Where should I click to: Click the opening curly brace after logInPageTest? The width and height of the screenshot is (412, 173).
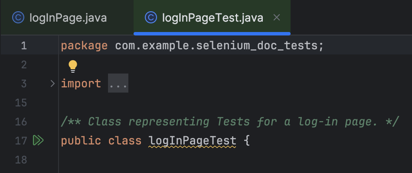(x=247, y=141)
